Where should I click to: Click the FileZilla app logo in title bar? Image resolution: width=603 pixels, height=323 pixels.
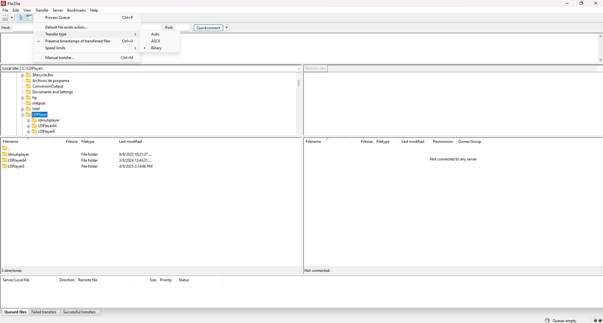coord(3,3)
